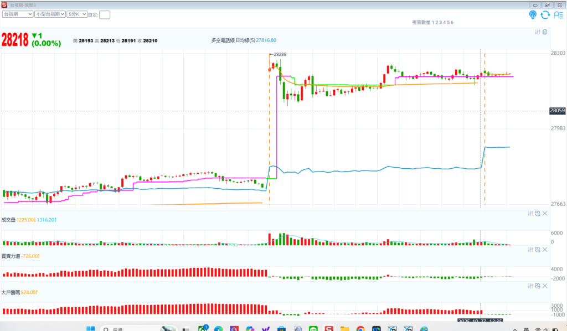Open the LINE app in the taskbar

point(312,328)
